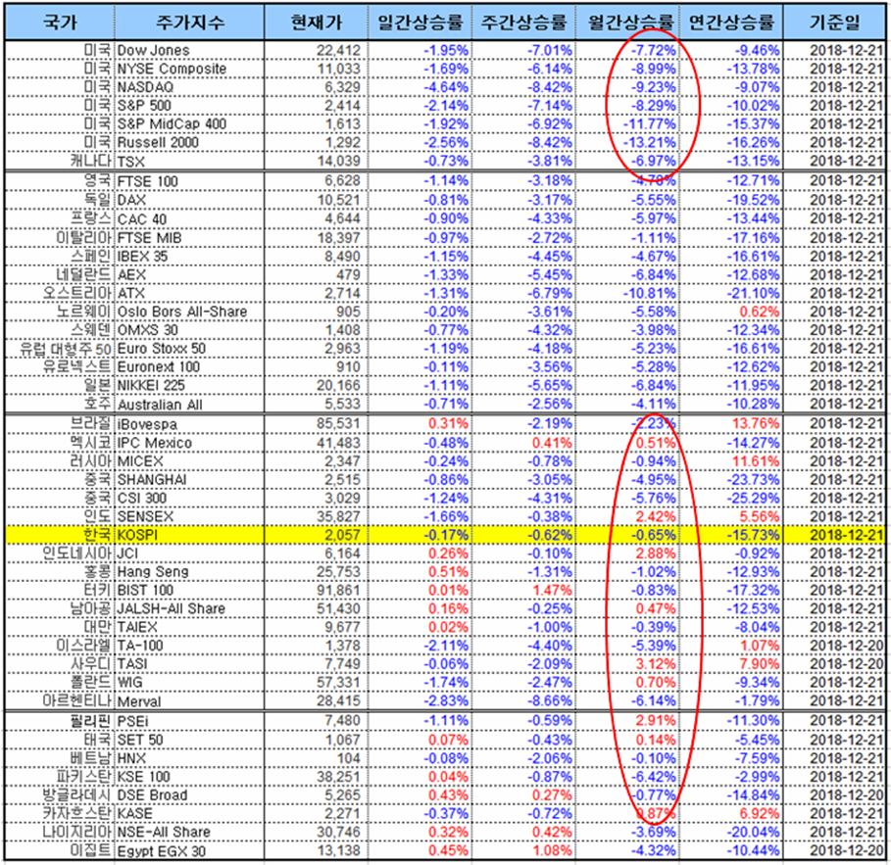Image resolution: width=891 pixels, height=865 pixels.
Task: Select the S&P MidCap 400 cell
Action: [189, 123]
